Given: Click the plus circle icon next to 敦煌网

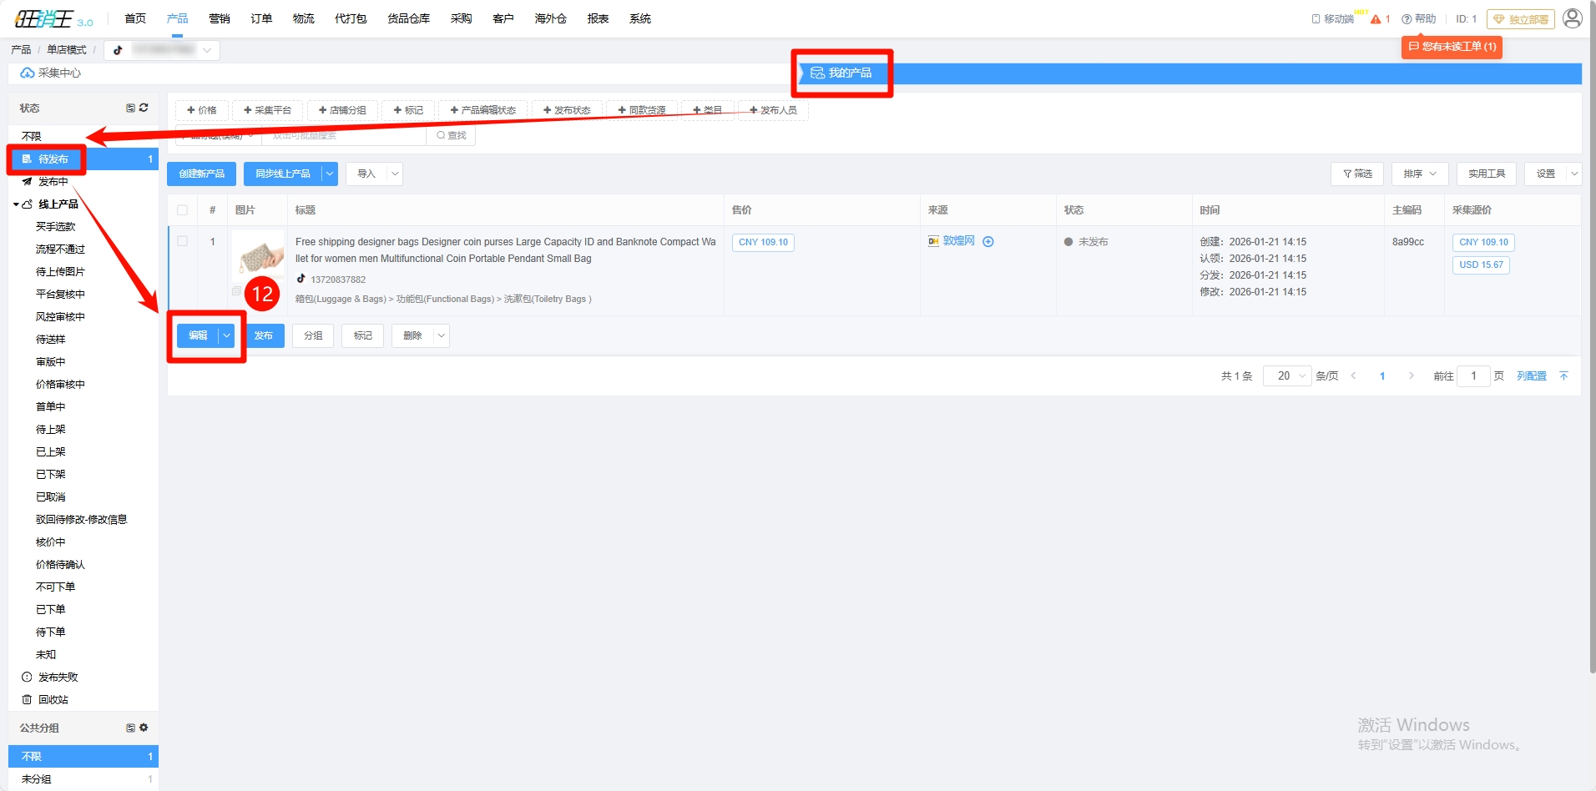Looking at the screenshot, I should coord(988,242).
